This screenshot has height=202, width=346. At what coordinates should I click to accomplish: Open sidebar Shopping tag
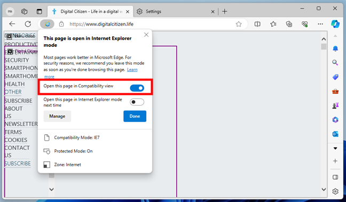coord(335,77)
